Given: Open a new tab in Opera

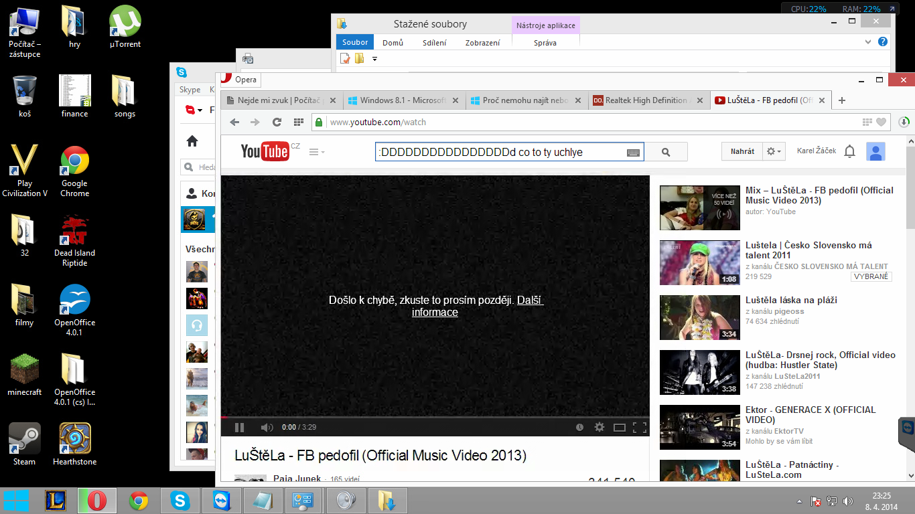Looking at the screenshot, I should [842, 100].
